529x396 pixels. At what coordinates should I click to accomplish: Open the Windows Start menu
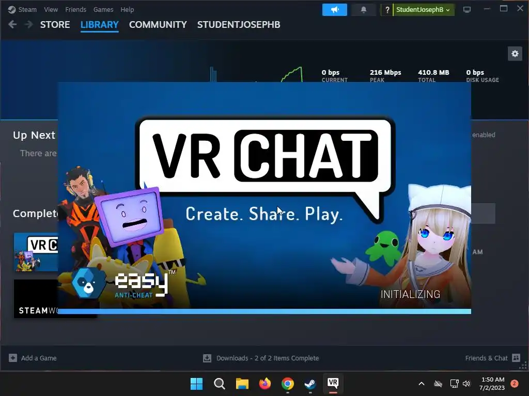[x=197, y=384]
